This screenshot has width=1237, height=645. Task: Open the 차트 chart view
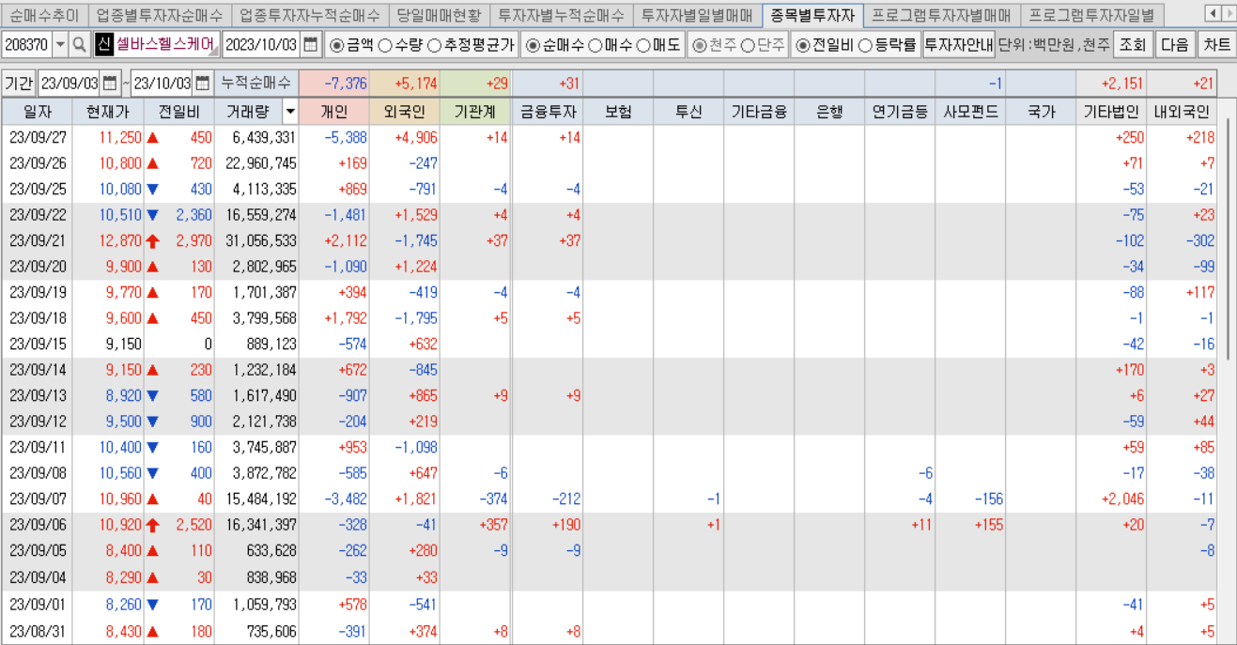pos(1219,46)
